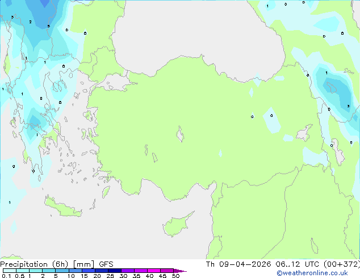Select the '[mm]' unit label

click(x=83, y=264)
